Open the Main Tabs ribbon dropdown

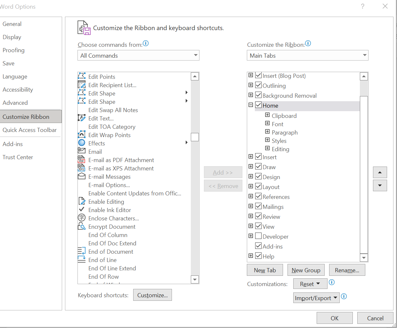click(308, 55)
